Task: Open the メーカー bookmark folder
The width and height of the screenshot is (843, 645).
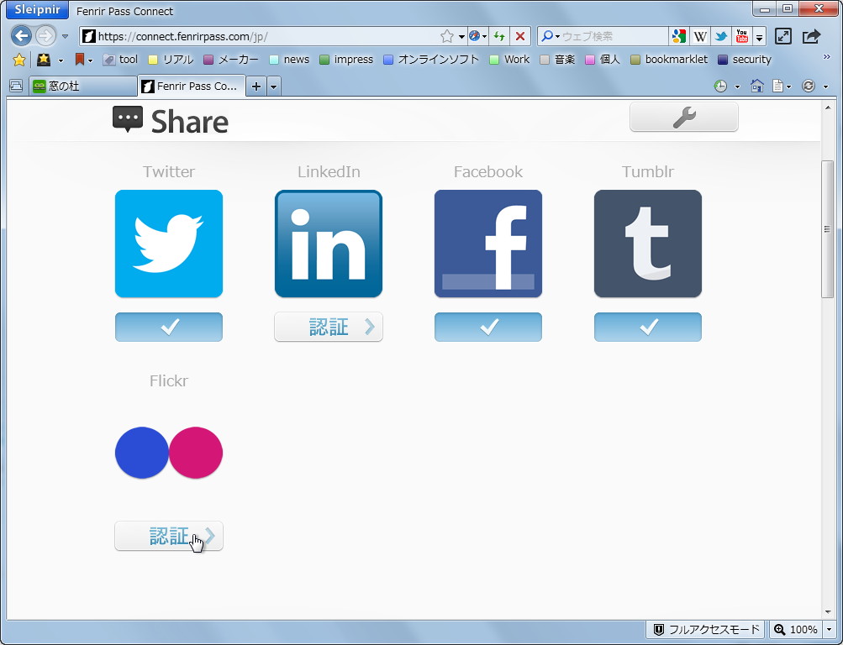Action: [231, 60]
